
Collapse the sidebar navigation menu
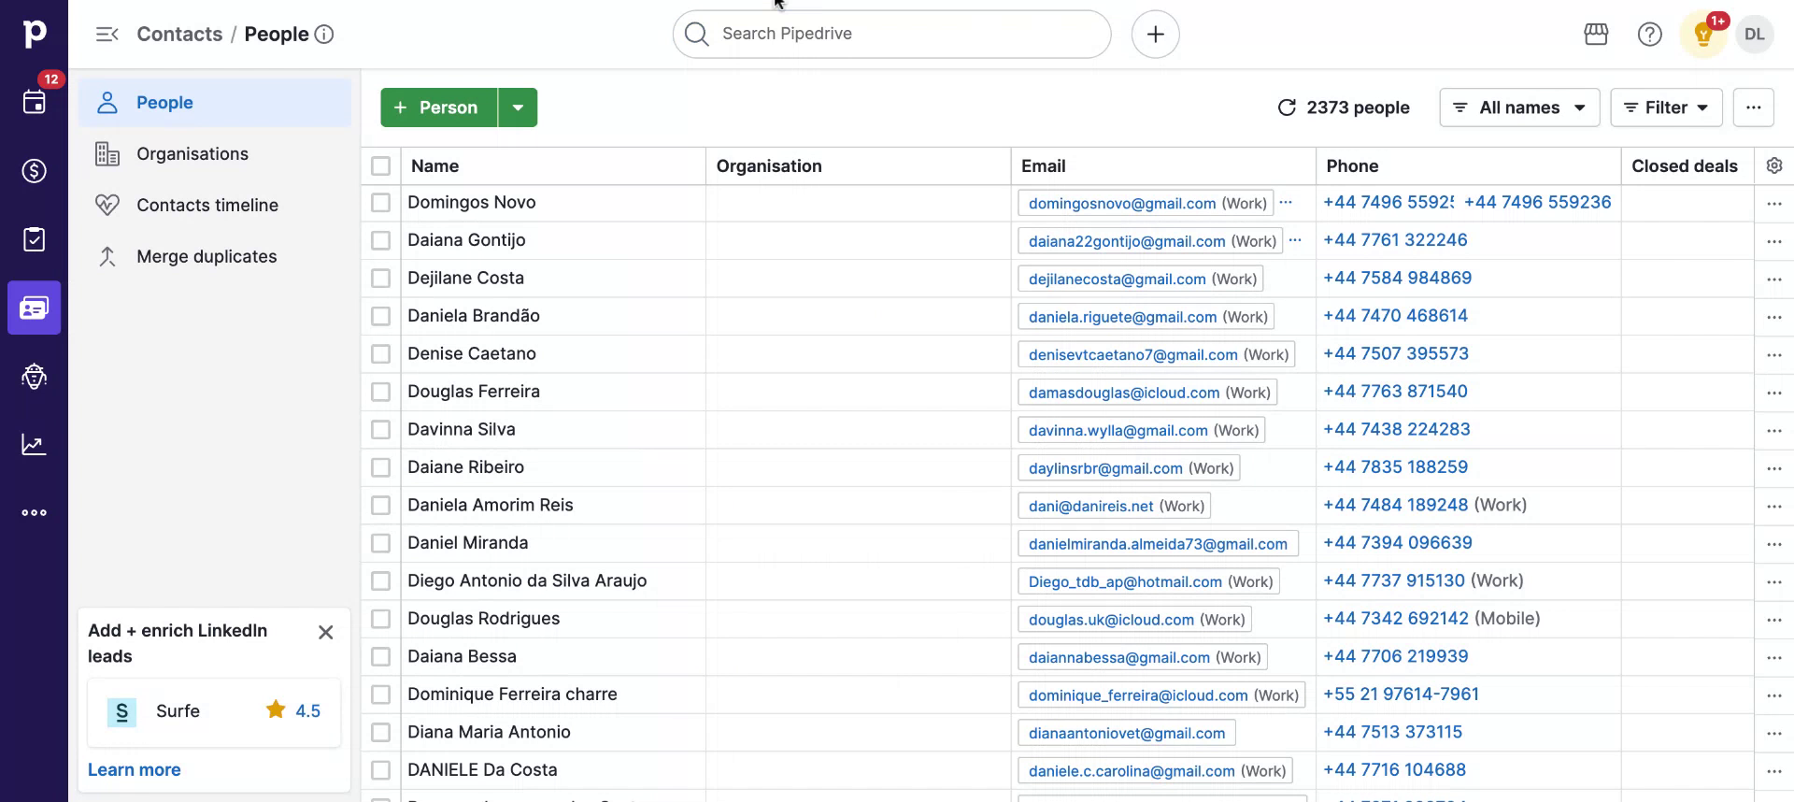tap(107, 35)
